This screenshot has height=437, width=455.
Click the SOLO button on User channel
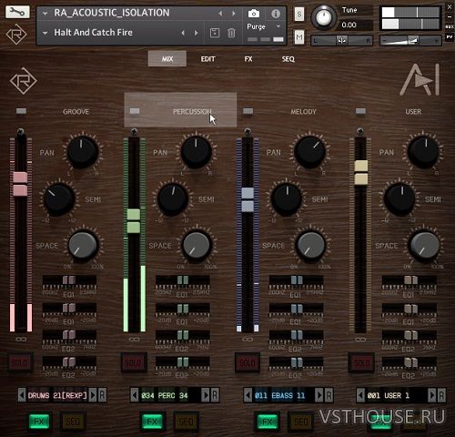[360, 362]
